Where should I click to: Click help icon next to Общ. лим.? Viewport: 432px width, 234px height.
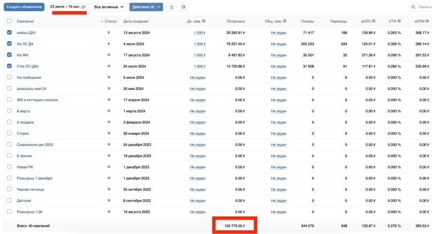[285, 21]
